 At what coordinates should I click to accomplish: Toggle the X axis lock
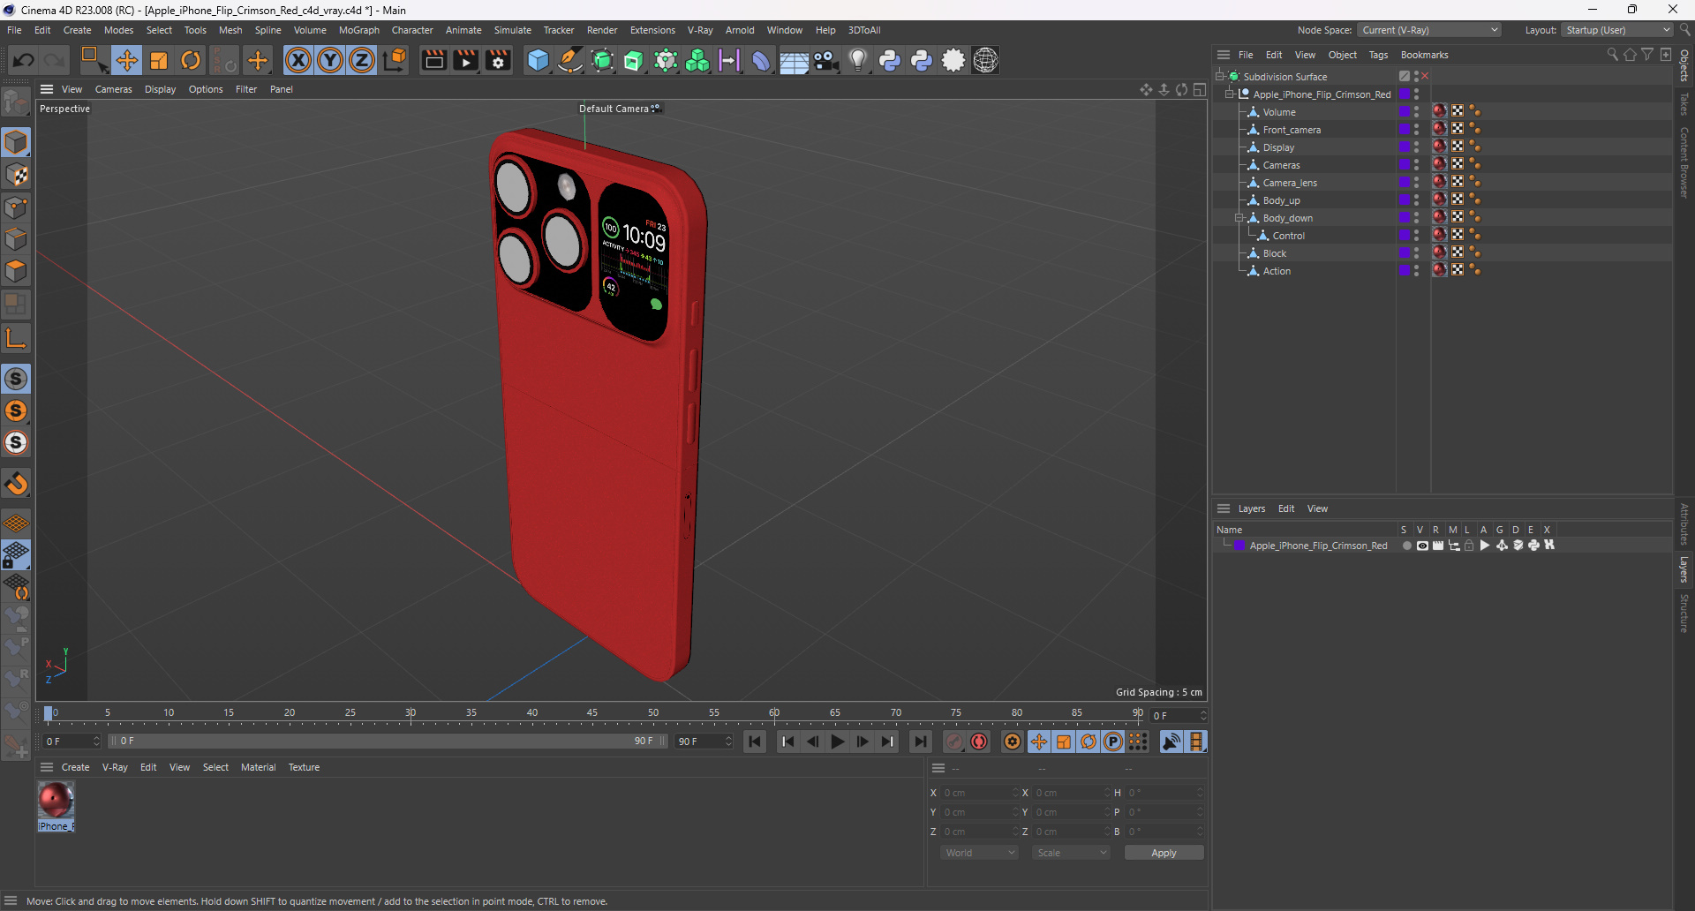click(298, 60)
